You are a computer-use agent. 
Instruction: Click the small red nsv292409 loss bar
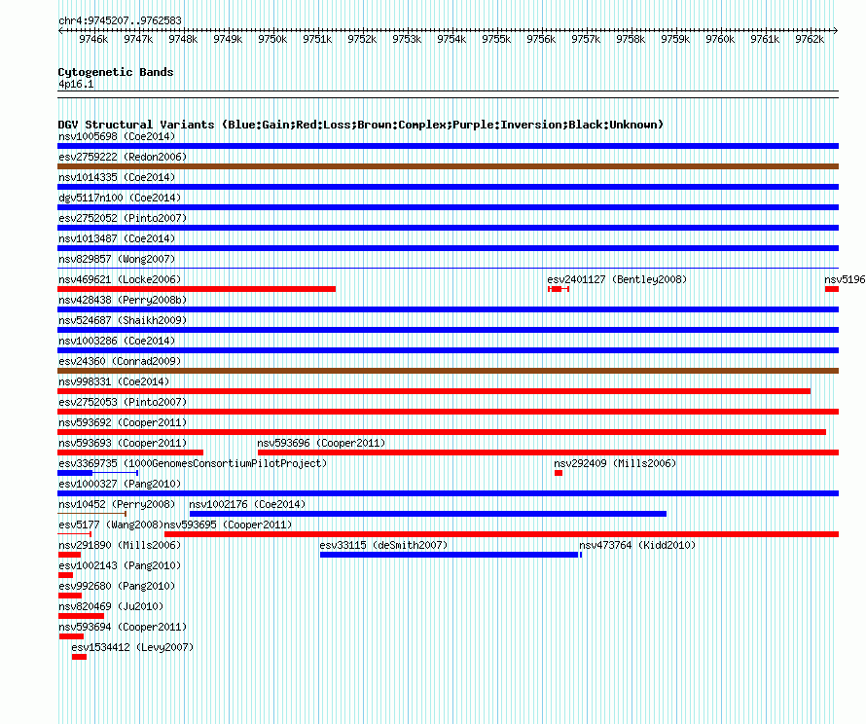[559, 473]
